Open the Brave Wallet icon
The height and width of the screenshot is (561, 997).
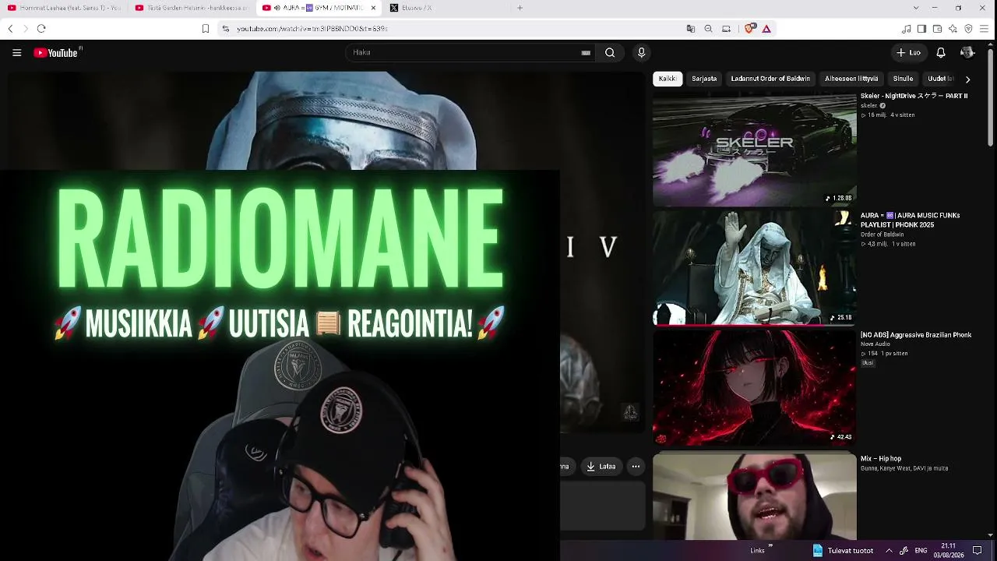pos(937,29)
